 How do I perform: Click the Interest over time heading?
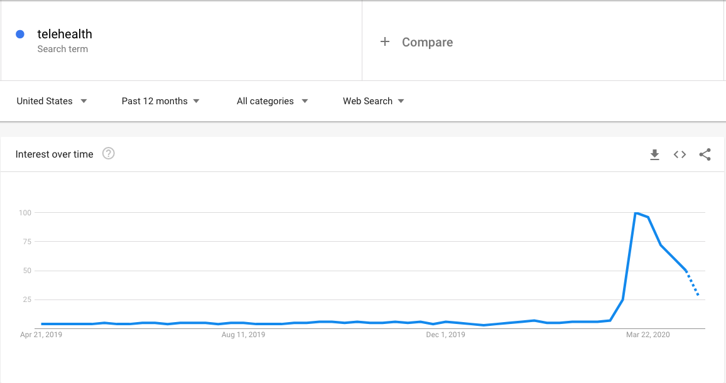click(54, 154)
